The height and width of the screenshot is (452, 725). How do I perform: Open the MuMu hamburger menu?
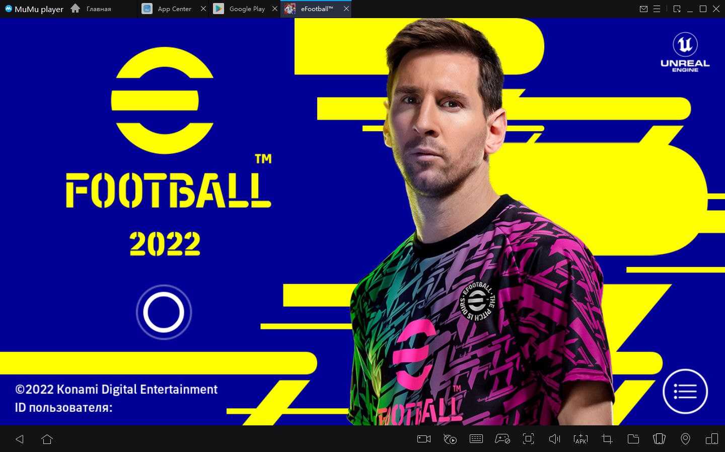tap(657, 9)
